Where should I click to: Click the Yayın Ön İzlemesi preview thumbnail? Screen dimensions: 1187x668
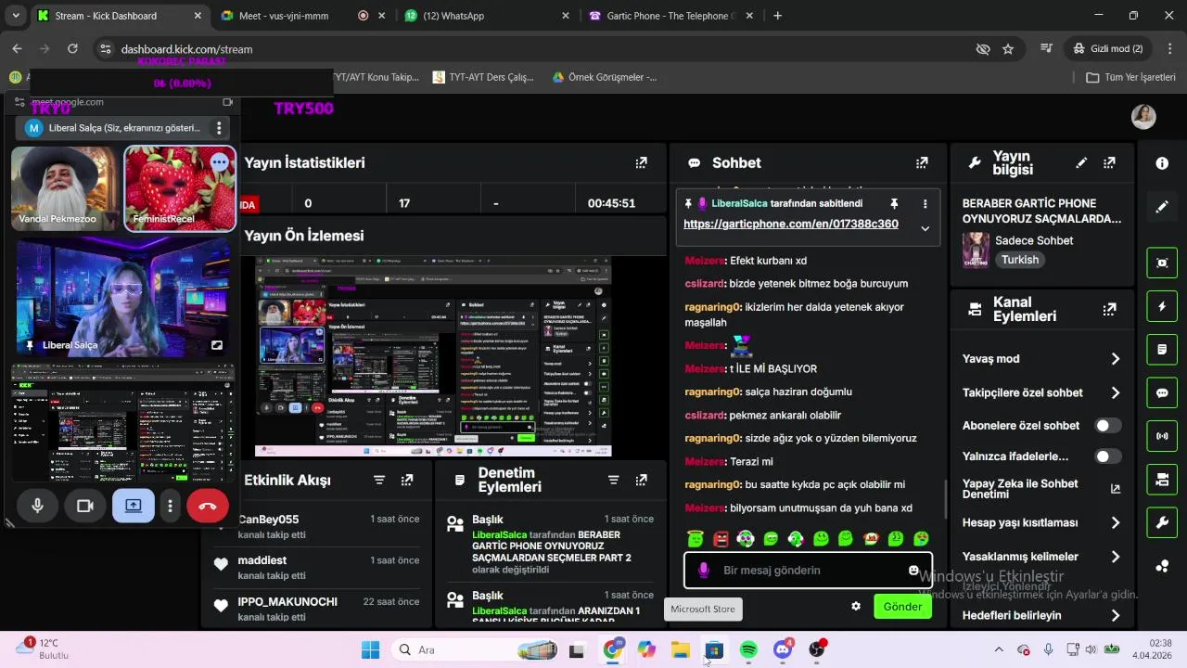coord(433,357)
